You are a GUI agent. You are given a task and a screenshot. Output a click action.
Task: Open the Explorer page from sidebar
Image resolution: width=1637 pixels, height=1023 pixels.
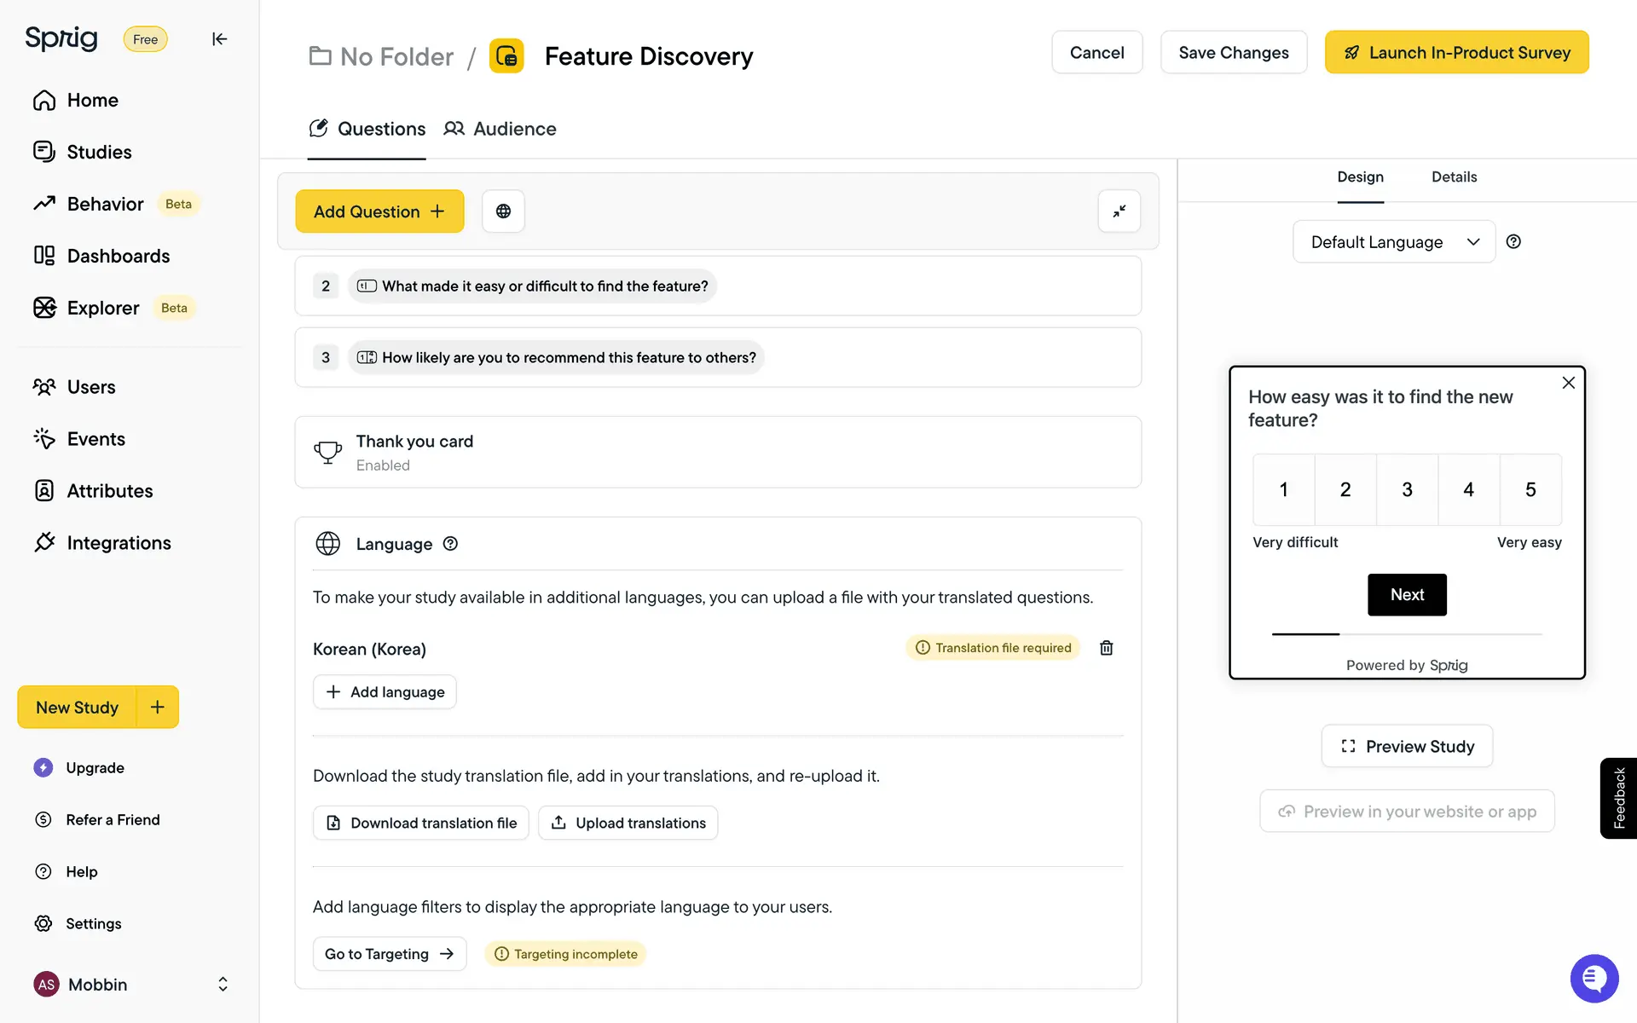pos(102,308)
